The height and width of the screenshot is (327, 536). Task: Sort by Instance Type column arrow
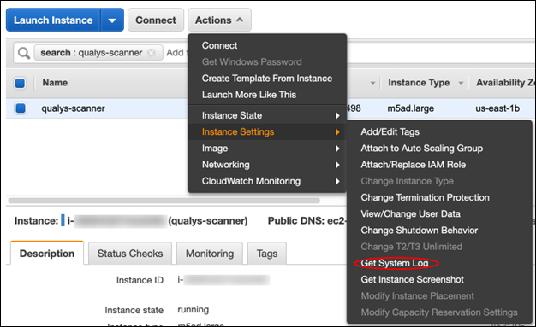[461, 83]
